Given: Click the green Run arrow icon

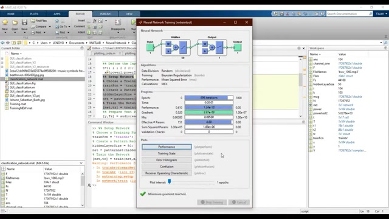Looking at the screenshot, I should pyautogui.click(x=134, y=23).
